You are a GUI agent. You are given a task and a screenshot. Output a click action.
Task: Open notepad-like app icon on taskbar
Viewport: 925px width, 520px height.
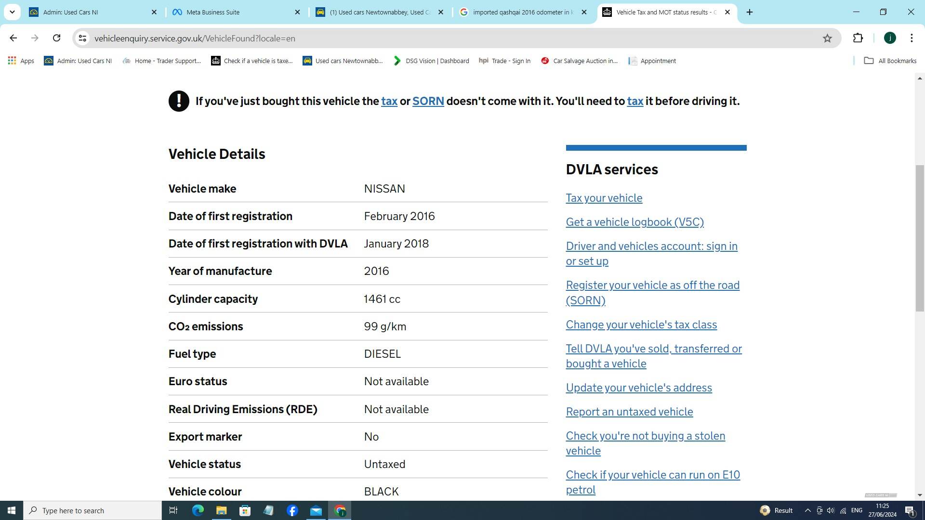268,510
